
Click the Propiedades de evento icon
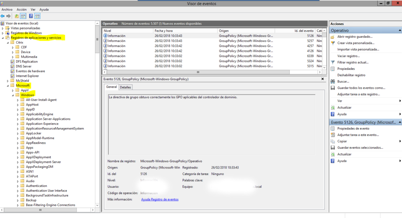click(x=333, y=128)
